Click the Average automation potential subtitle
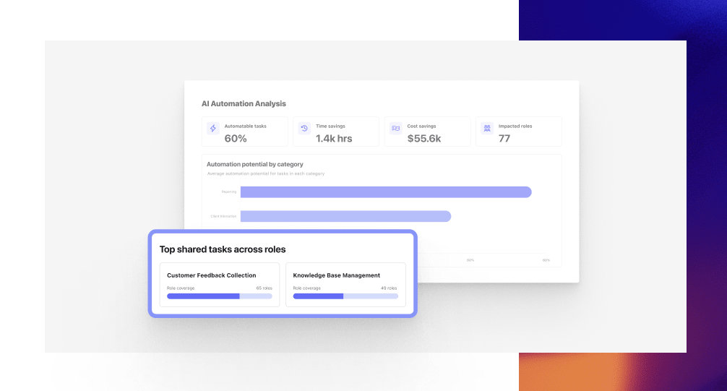This screenshot has width=727, height=391. point(266,174)
